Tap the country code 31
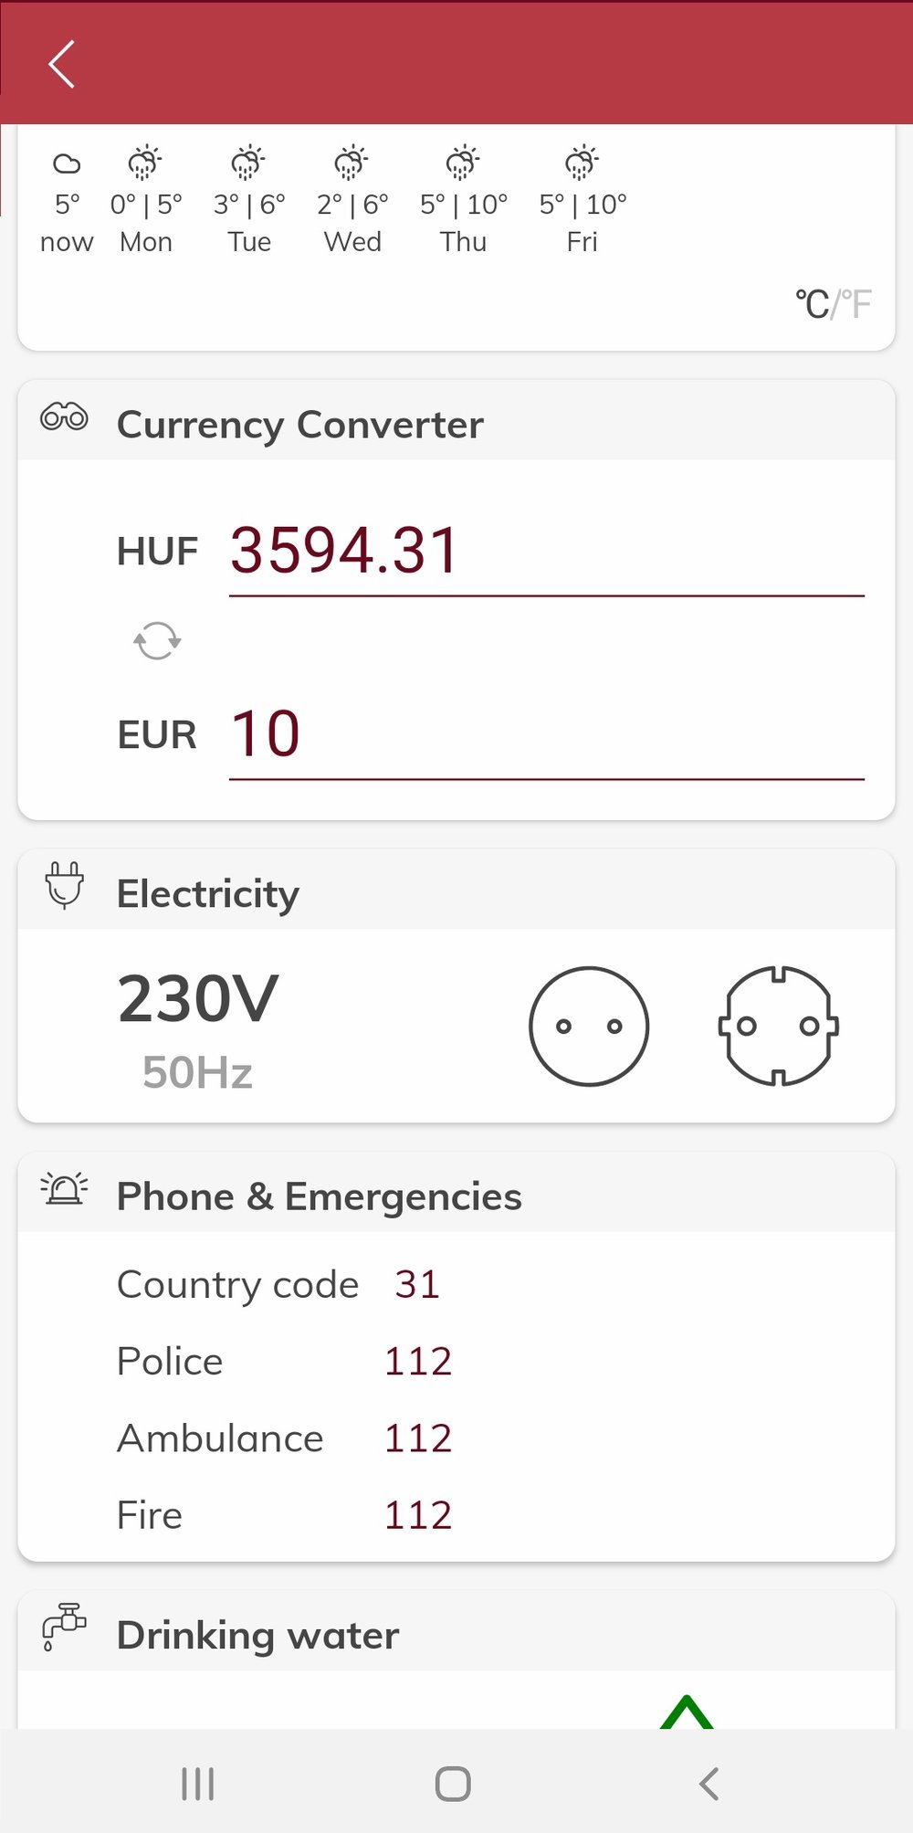 417,1285
